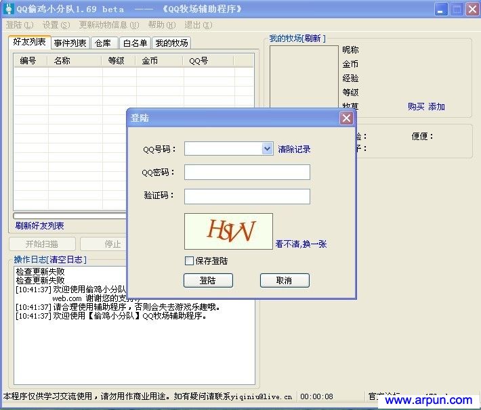Click the 添加 link next to 牧草
Screen dimensions: 481x410
click(436, 107)
